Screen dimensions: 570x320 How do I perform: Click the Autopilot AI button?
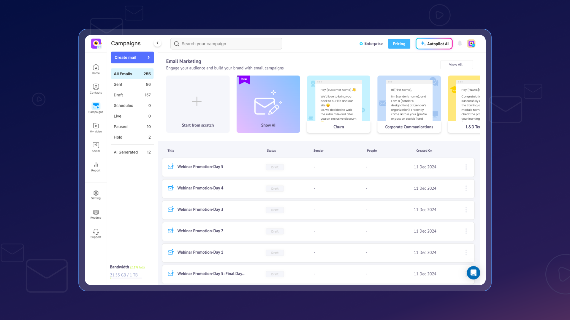pyautogui.click(x=434, y=43)
